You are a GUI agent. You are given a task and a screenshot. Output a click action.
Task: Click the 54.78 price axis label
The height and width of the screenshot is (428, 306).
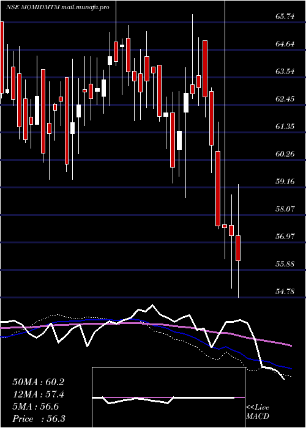pos(285,291)
